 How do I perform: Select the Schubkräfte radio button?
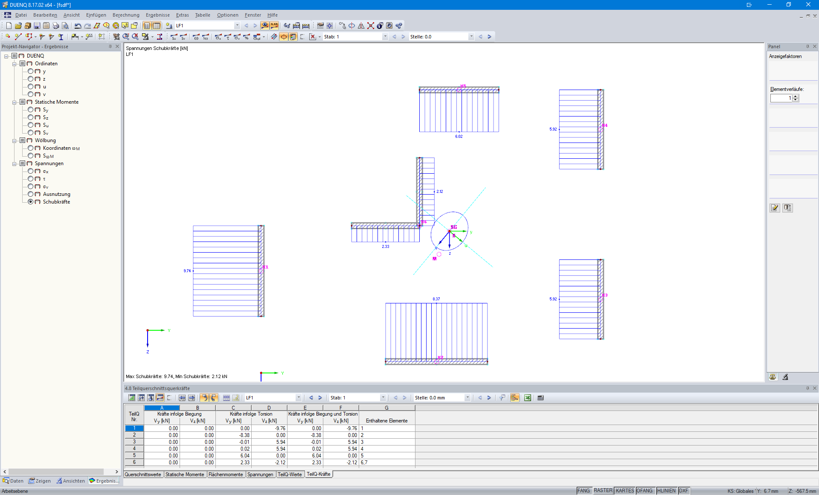[x=30, y=202]
